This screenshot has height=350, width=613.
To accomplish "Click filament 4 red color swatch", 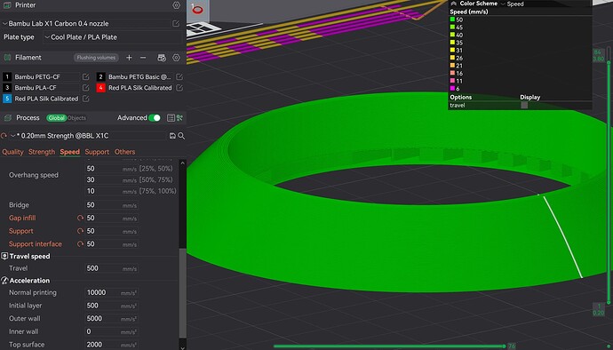I will [101, 88].
